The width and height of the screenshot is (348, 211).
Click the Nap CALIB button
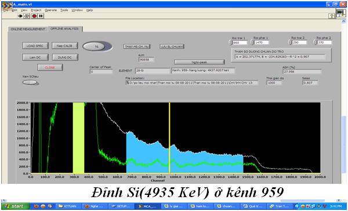(64, 46)
